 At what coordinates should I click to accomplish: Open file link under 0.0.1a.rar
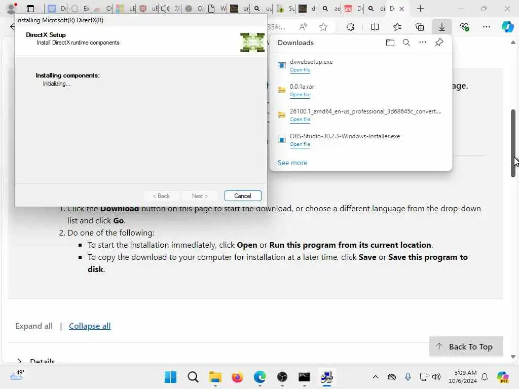[x=300, y=95]
